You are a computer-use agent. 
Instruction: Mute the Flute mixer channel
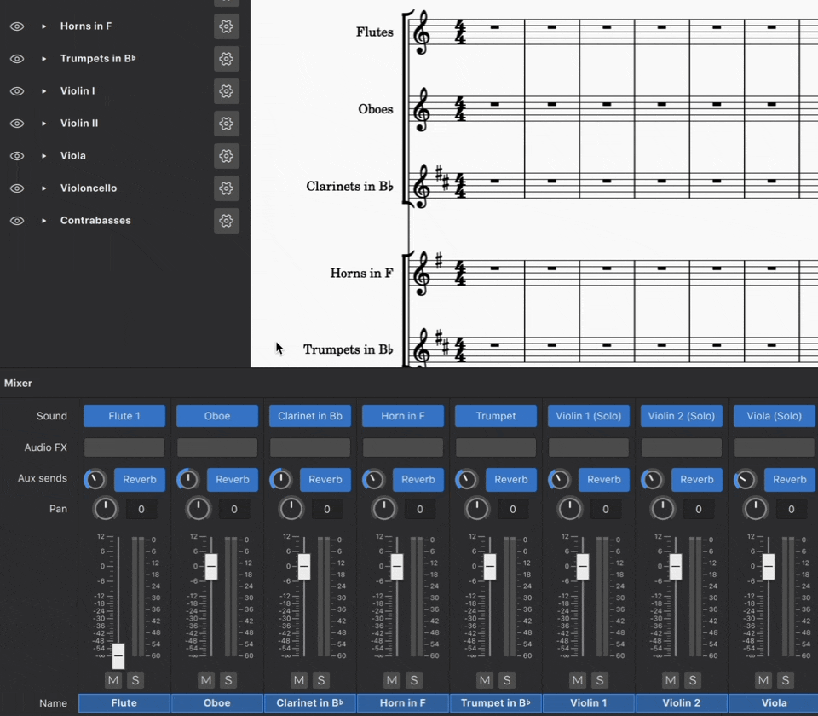(112, 680)
